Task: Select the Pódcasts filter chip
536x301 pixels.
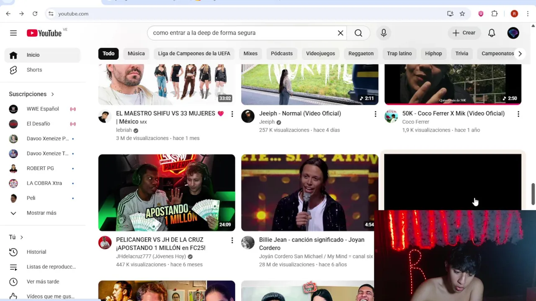Action: coord(282,54)
